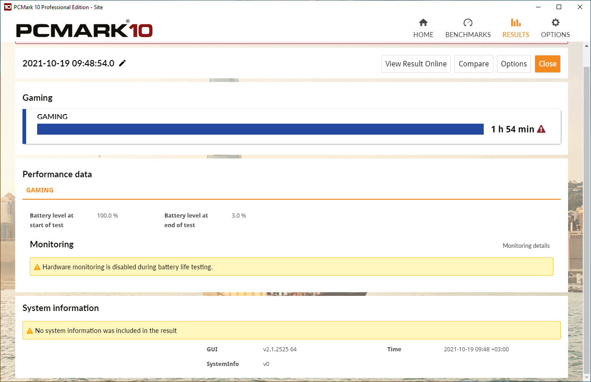Screen dimensions: 591x382
Task: Click the Compare button
Action: [474, 64]
